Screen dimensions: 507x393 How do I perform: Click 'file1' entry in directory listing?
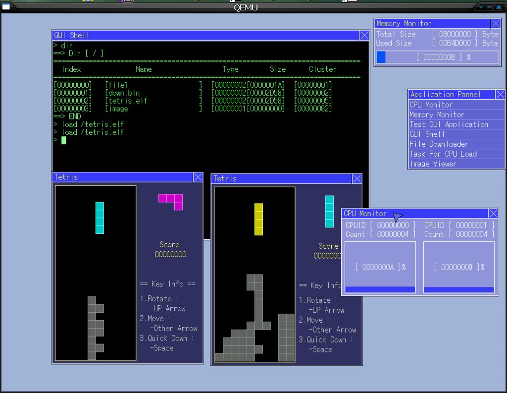pos(118,85)
